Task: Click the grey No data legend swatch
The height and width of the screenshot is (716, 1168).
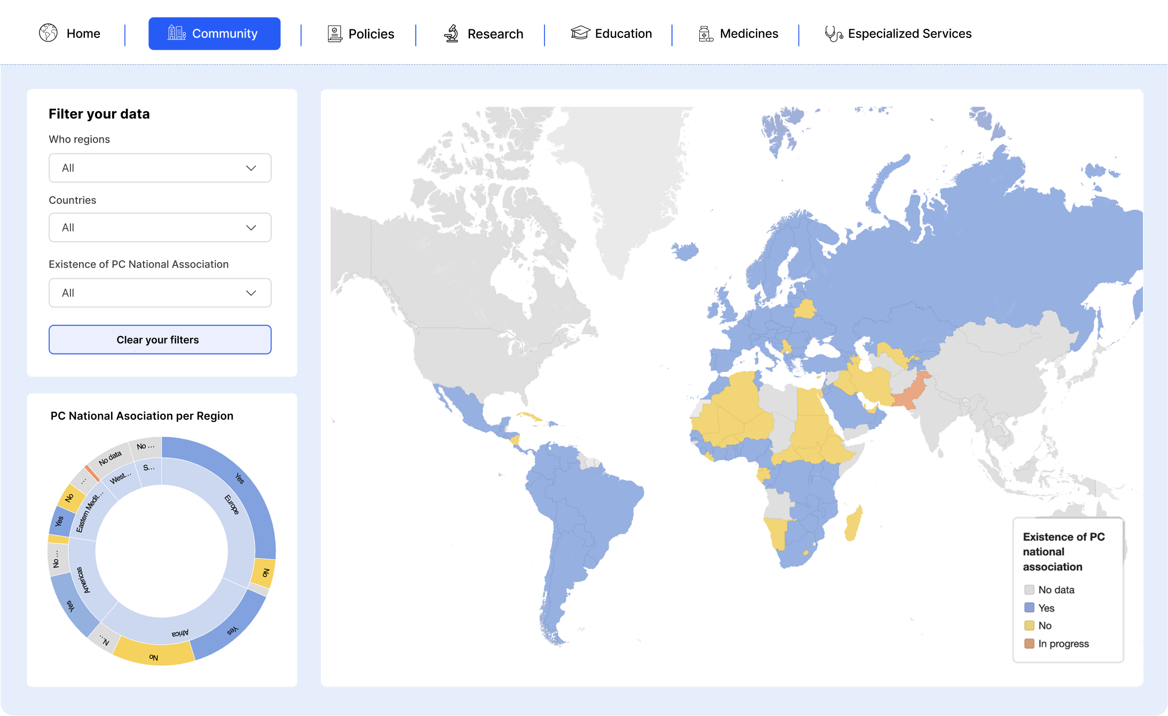Action: [x=1029, y=590]
